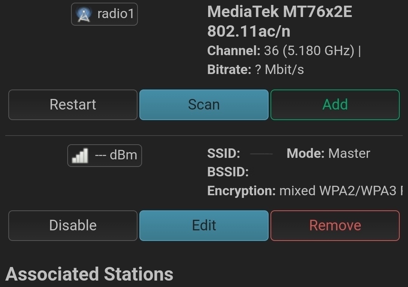Restart the radio1 wireless device

click(x=73, y=105)
